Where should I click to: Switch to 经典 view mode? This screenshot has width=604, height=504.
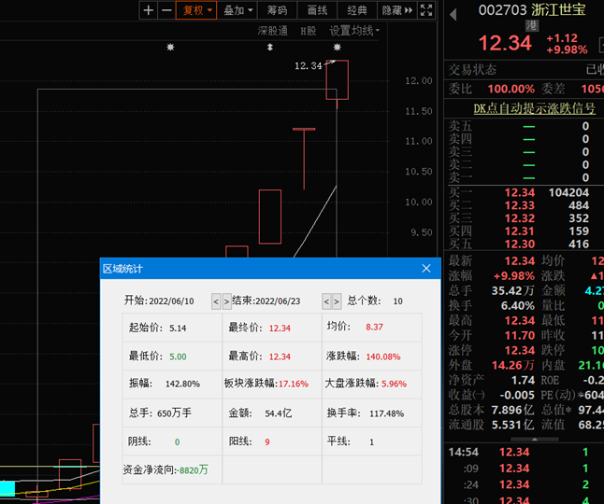pyautogui.click(x=357, y=10)
